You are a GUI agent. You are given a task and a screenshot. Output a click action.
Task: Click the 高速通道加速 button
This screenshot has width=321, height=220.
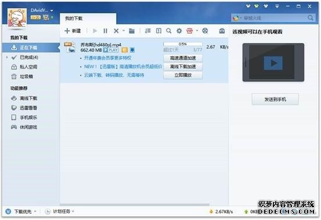point(183,58)
